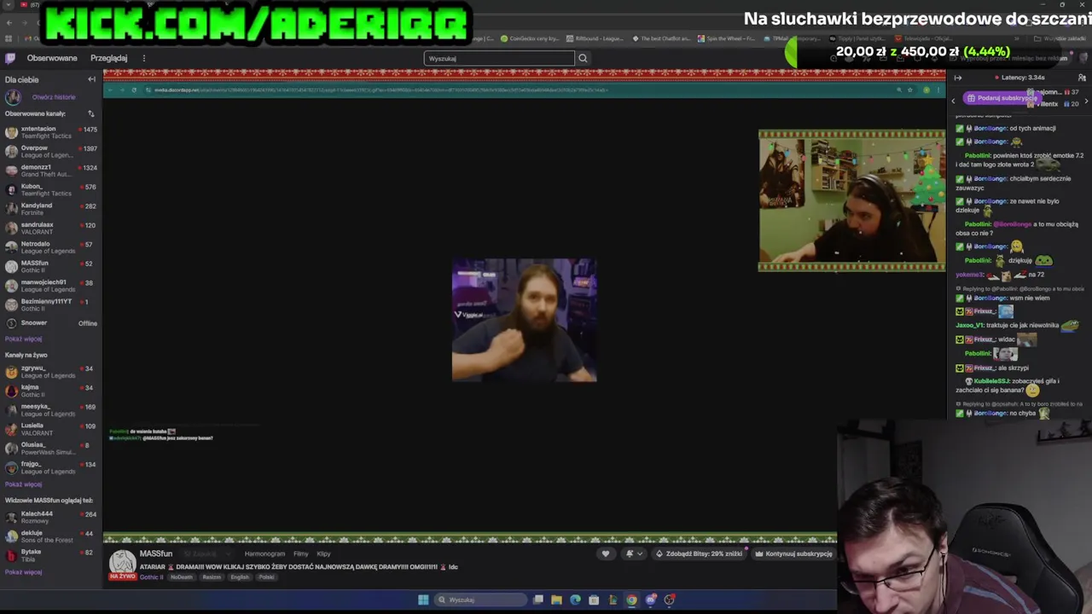Open demonzz1 channel in sidebar
This screenshot has height=614, width=1092.
51,171
